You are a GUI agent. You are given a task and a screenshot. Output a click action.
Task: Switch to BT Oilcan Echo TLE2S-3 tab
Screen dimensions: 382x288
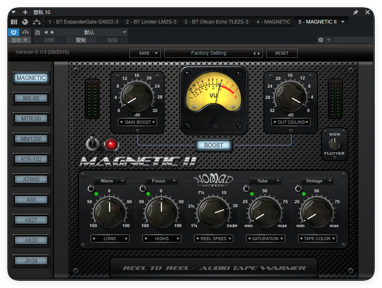(216, 22)
